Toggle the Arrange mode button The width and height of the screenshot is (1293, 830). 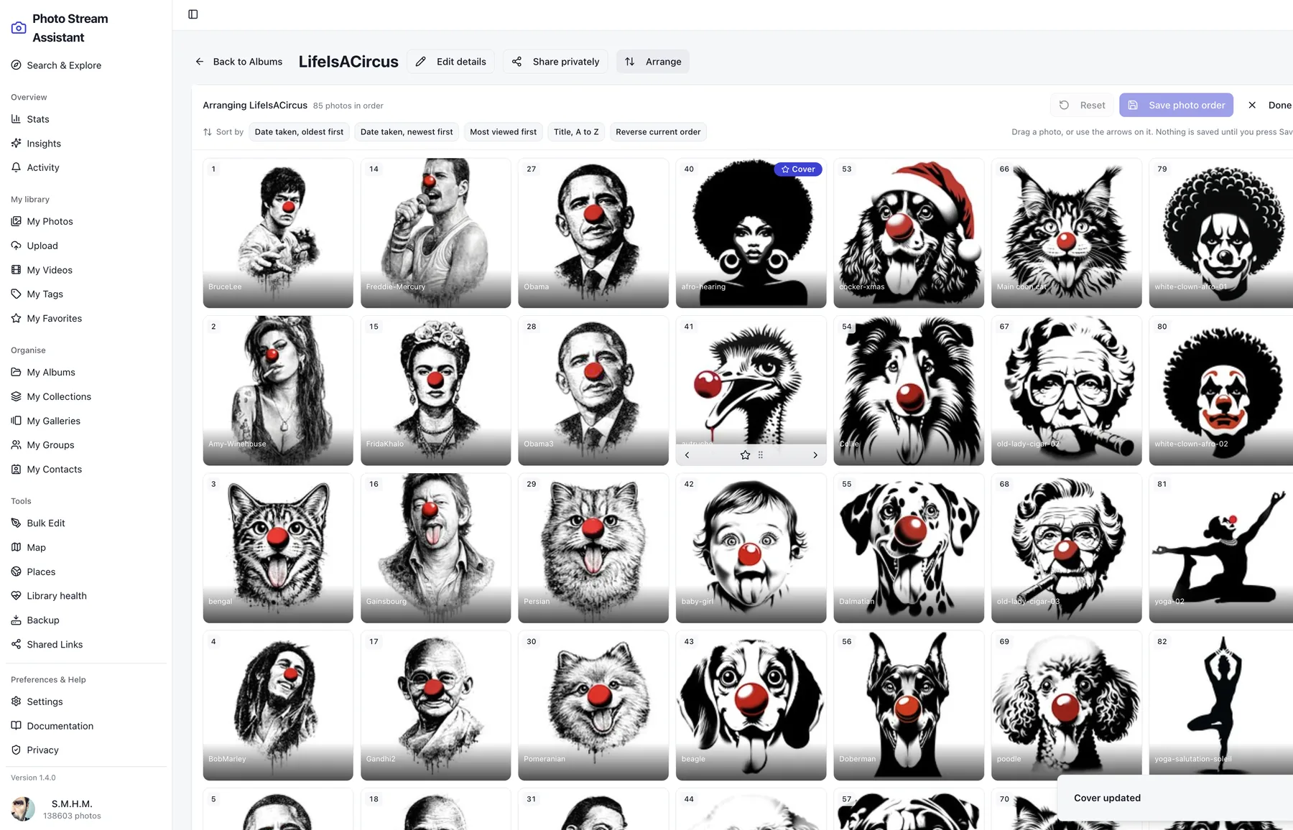[x=653, y=62]
